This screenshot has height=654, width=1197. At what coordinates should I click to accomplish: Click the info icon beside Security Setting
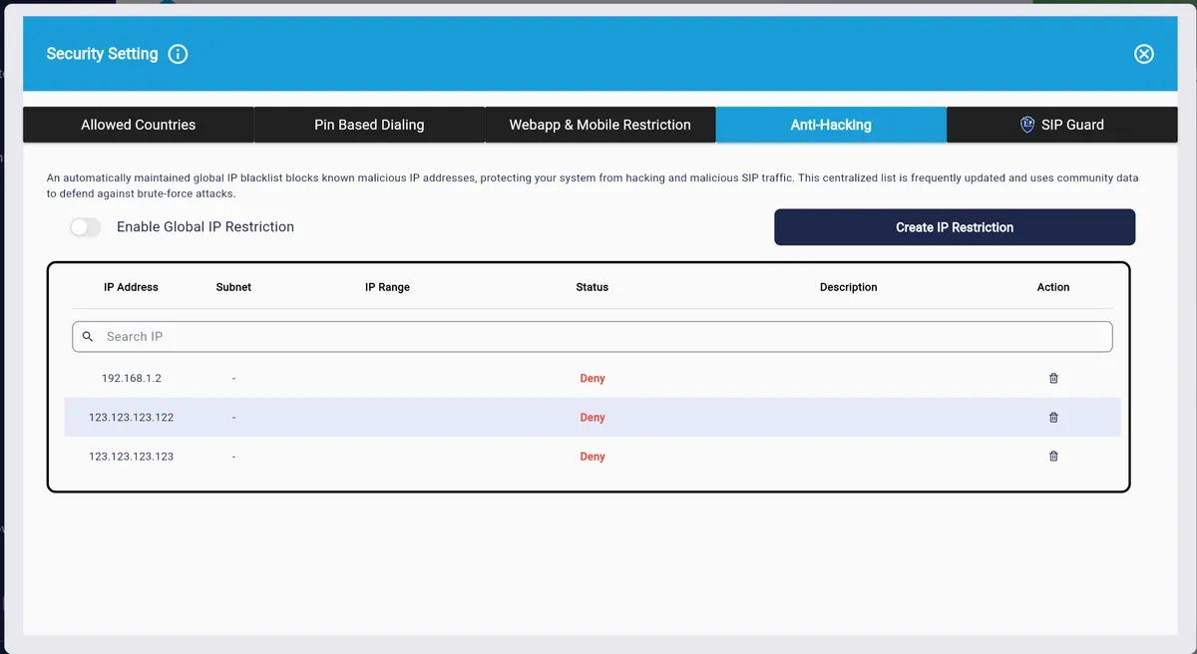coord(178,54)
